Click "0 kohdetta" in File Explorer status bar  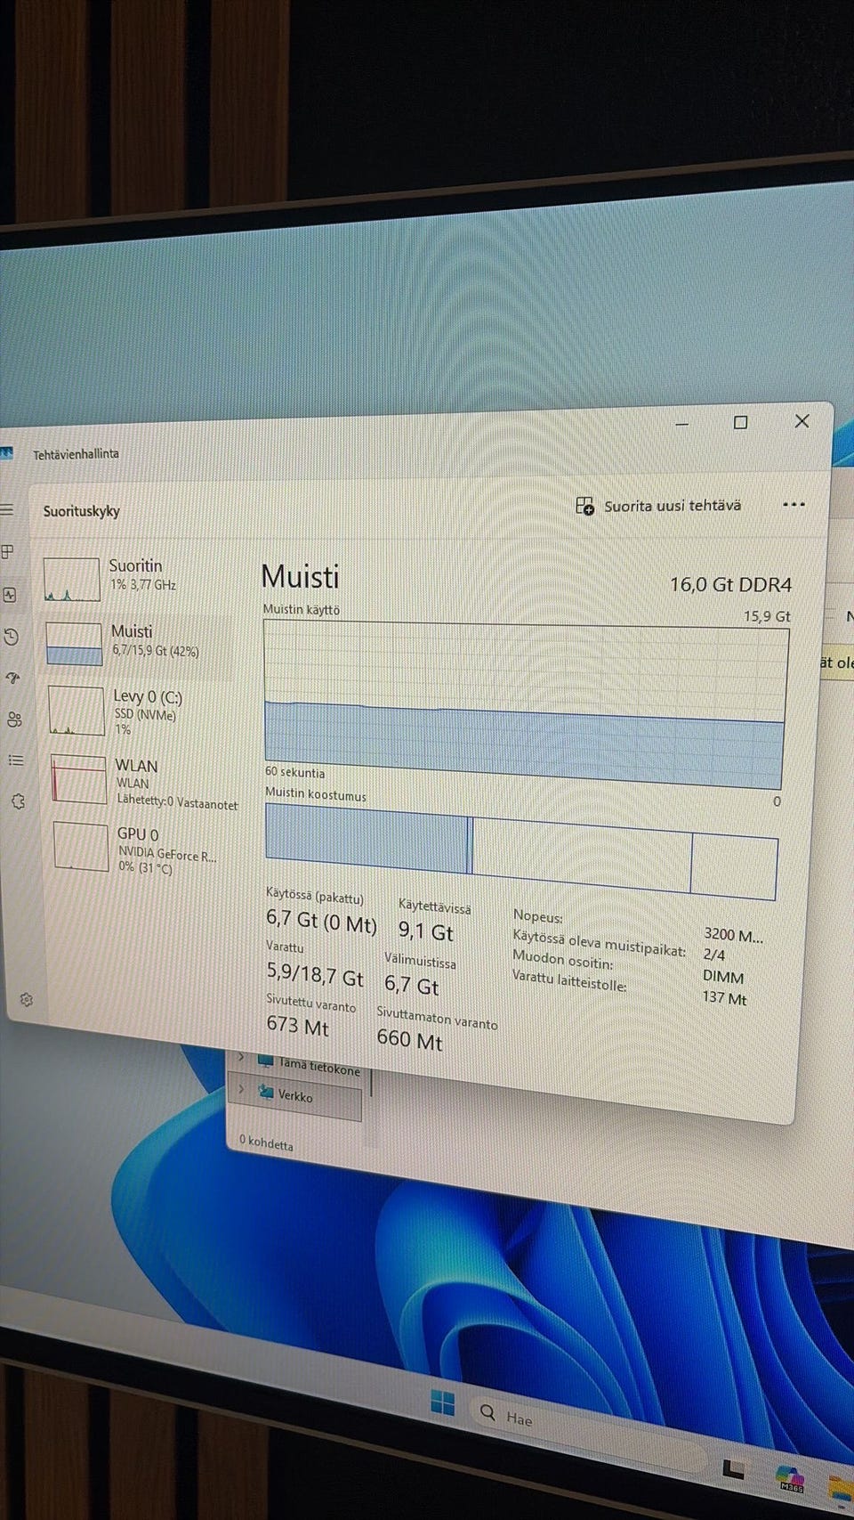click(266, 1142)
